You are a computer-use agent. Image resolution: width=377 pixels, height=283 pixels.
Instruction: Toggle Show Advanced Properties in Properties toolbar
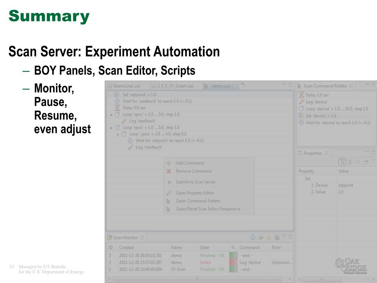point(350,162)
